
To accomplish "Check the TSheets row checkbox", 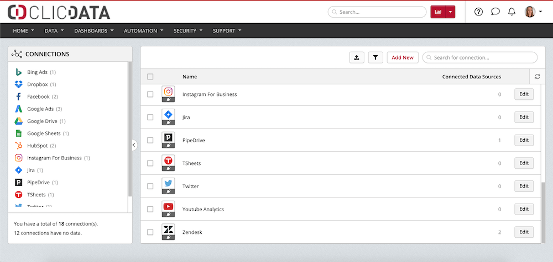I will click(x=150, y=163).
